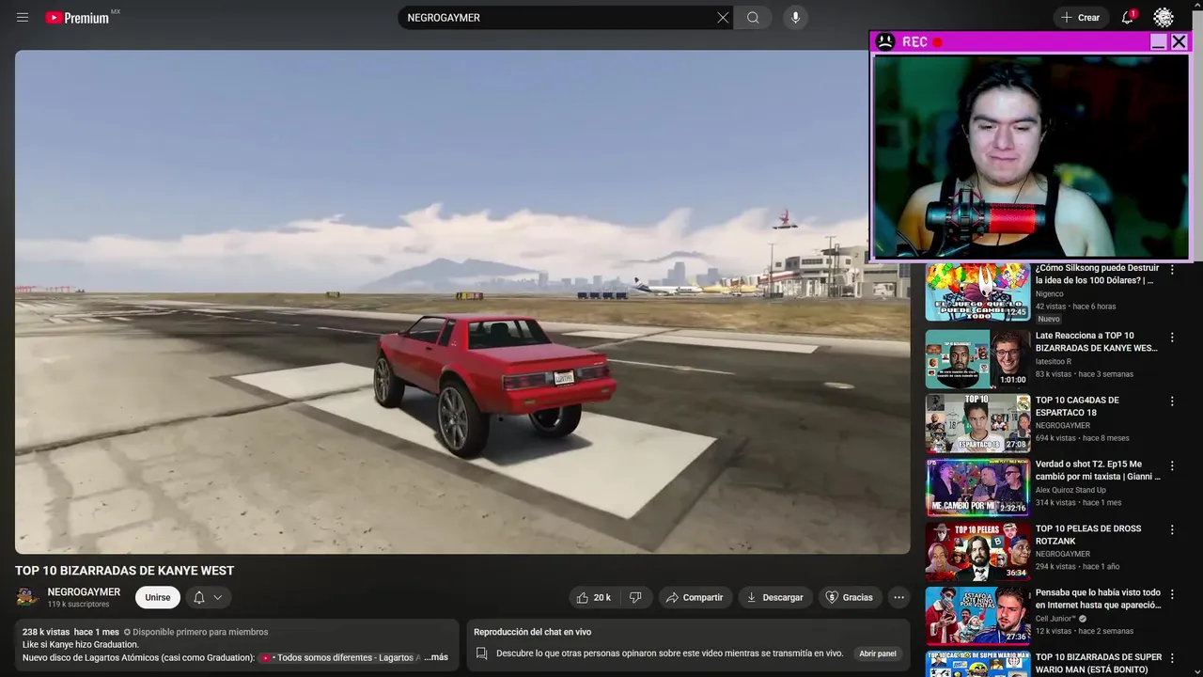Download the video with Descargar
Screen dimensions: 1203x677
coord(775,597)
